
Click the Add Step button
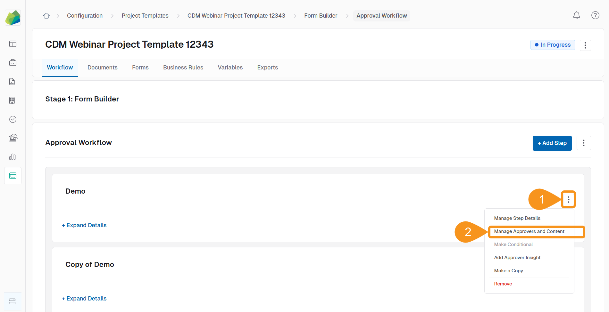coord(552,143)
